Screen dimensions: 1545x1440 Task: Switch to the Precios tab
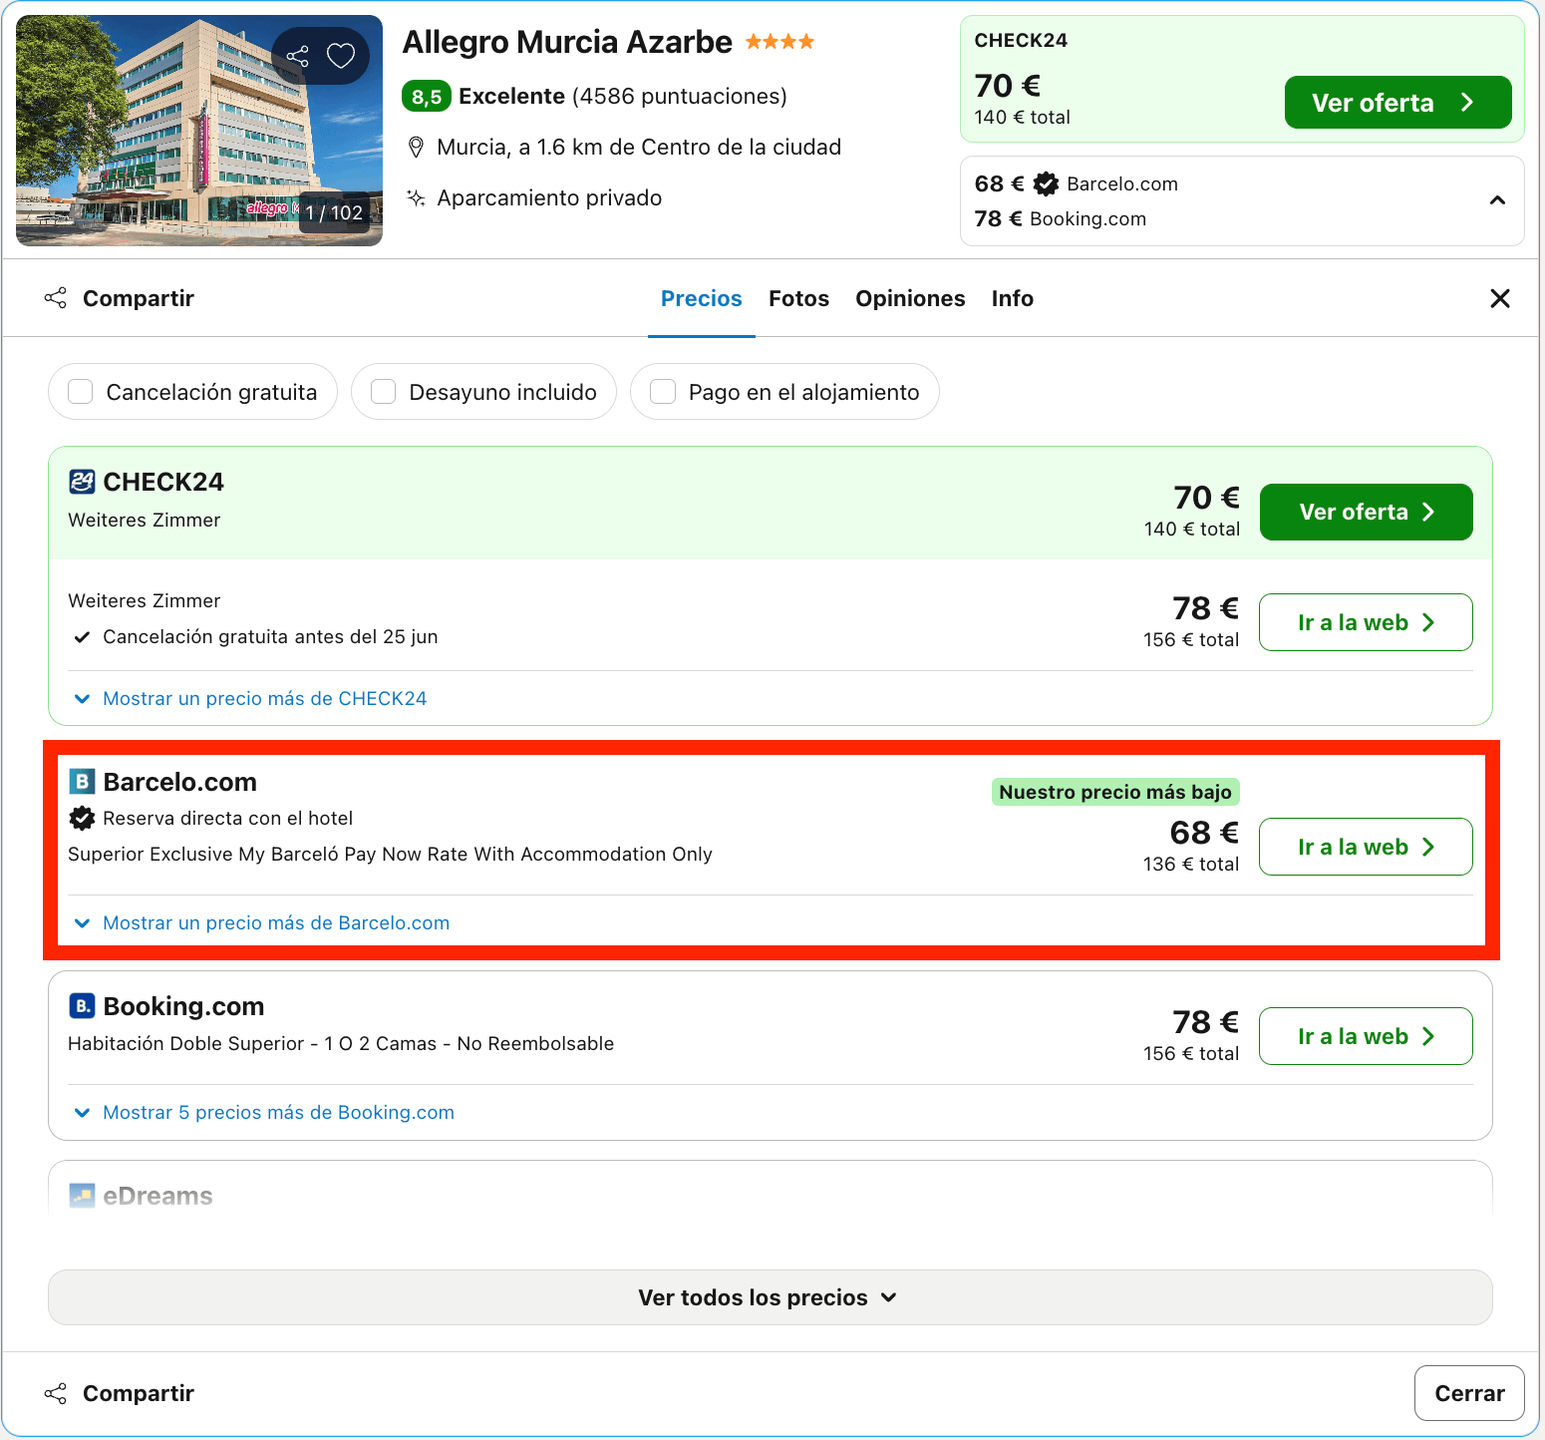[x=702, y=298]
